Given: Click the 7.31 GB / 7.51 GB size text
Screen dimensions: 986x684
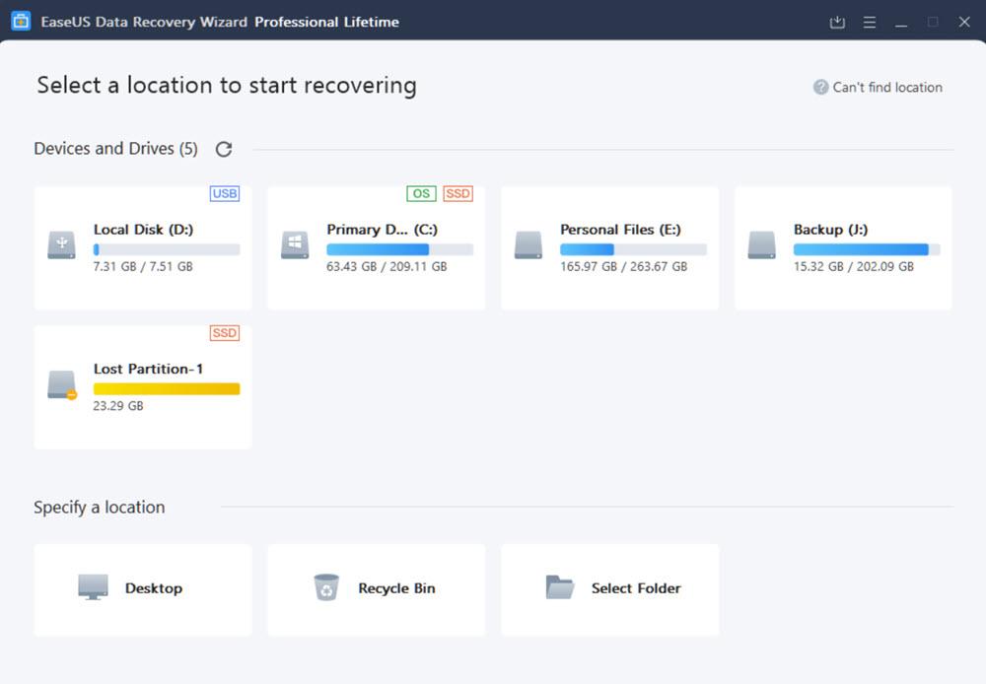Looking at the screenshot, I should tap(143, 266).
